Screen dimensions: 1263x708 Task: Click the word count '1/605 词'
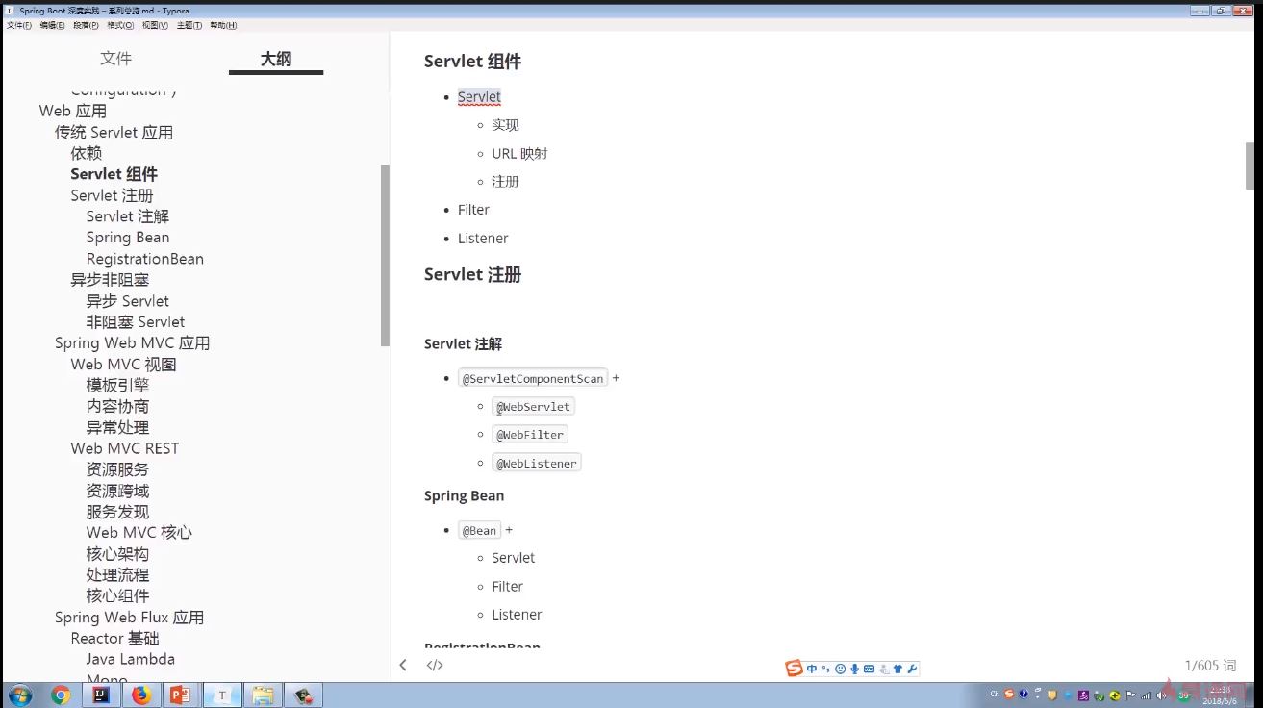point(1210,666)
